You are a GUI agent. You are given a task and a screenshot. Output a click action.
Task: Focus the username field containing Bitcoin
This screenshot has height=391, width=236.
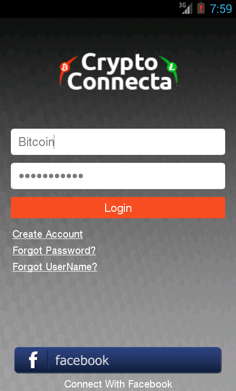tap(118, 142)
